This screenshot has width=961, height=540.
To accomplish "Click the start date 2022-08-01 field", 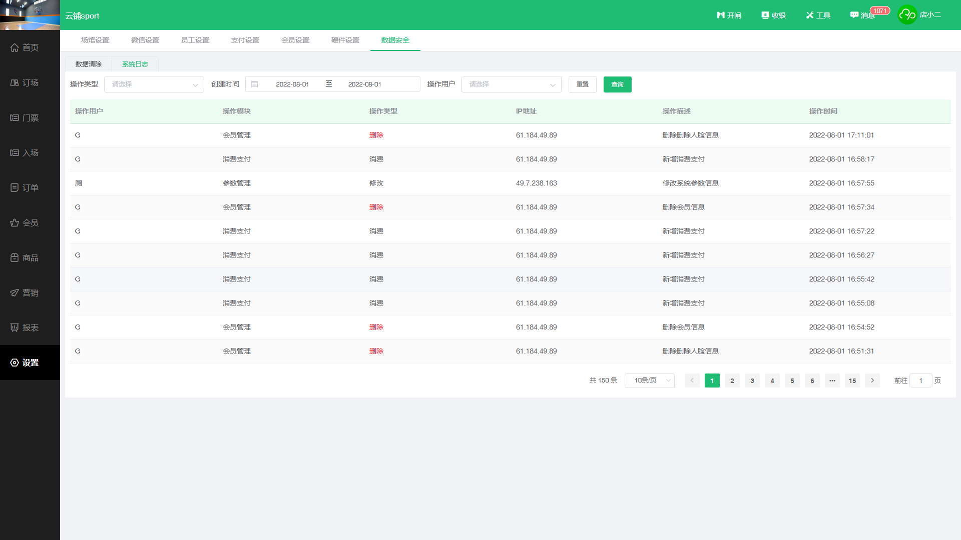I will [292, 84].
